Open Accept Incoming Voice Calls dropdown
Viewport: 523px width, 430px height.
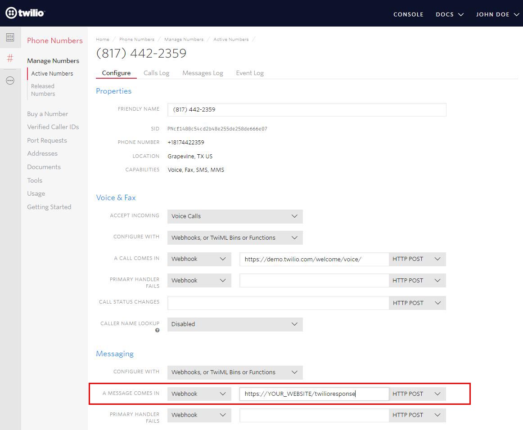point(235,216)
